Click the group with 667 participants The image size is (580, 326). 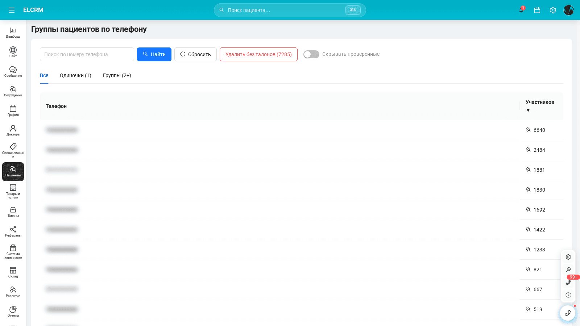[x=302, y=289]
